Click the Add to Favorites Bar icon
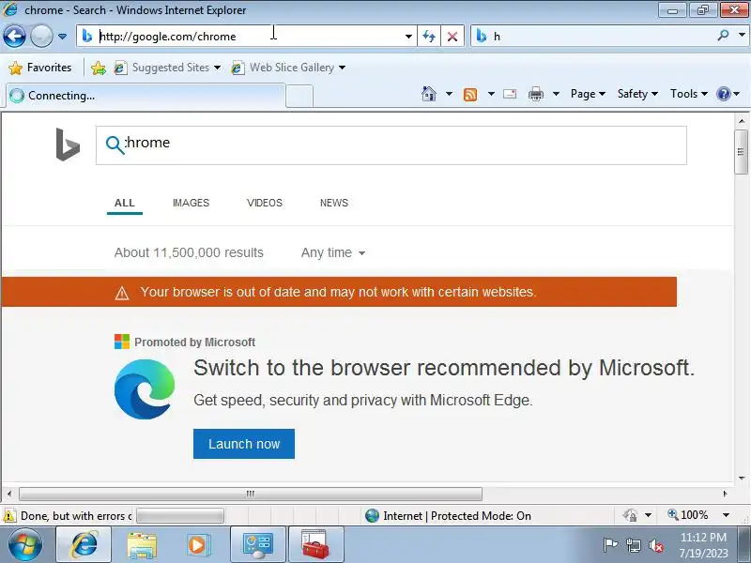 (99, 68)
